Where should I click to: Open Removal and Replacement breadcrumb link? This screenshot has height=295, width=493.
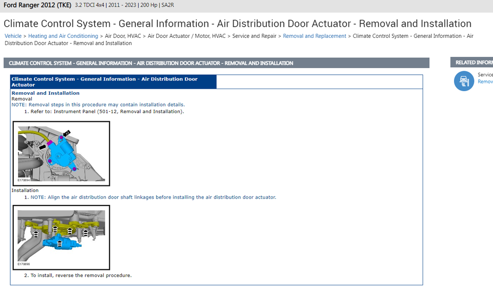pos(314,36)
